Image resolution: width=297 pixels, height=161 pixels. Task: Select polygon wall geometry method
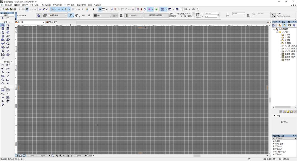(89, 15)
